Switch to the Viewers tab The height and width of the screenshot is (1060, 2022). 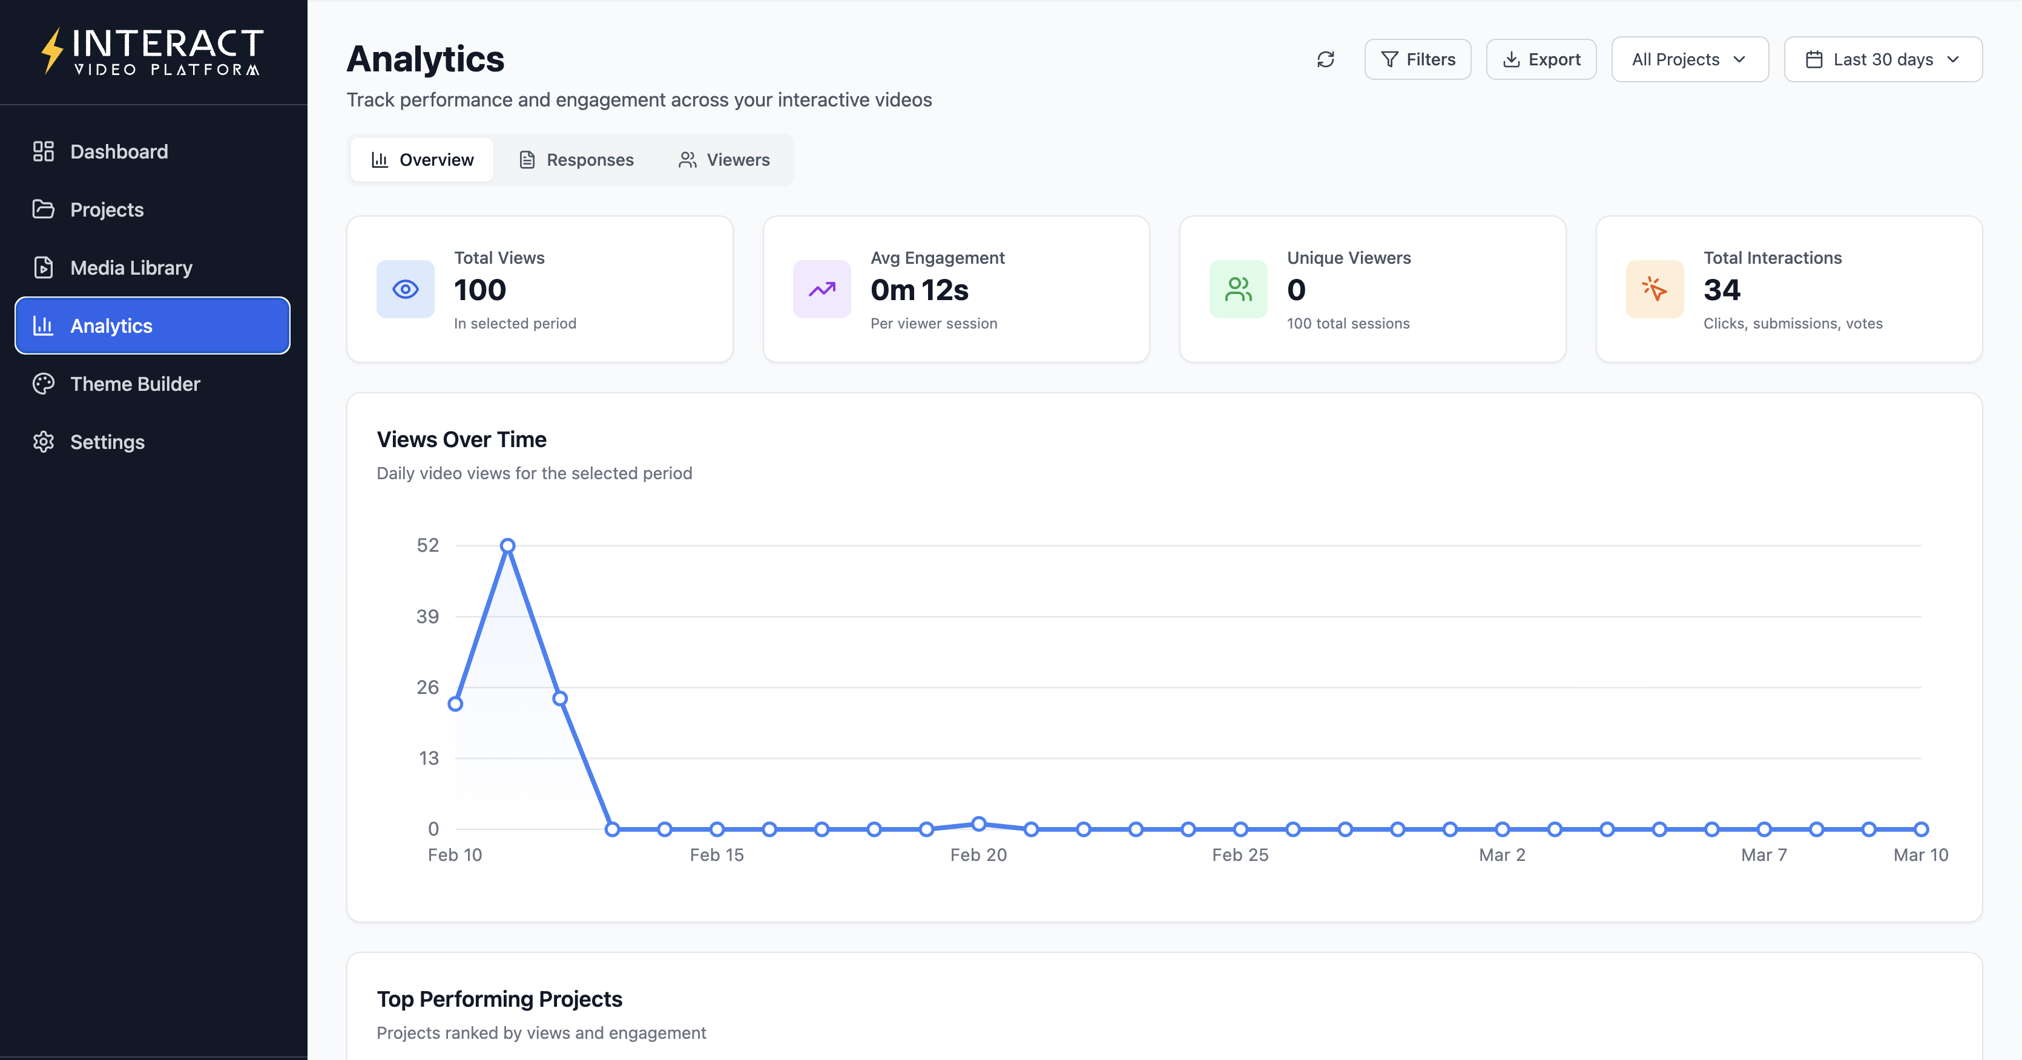click(x=723, y=160)
